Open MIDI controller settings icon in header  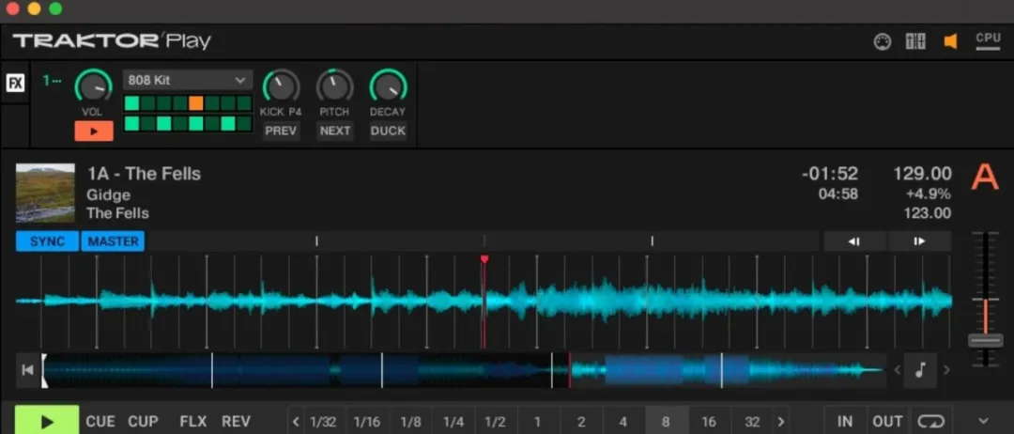tap(882, 42)
